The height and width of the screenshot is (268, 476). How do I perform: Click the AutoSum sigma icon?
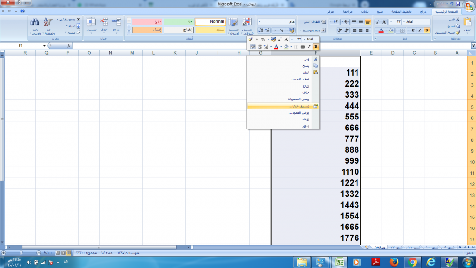(78, 20)
